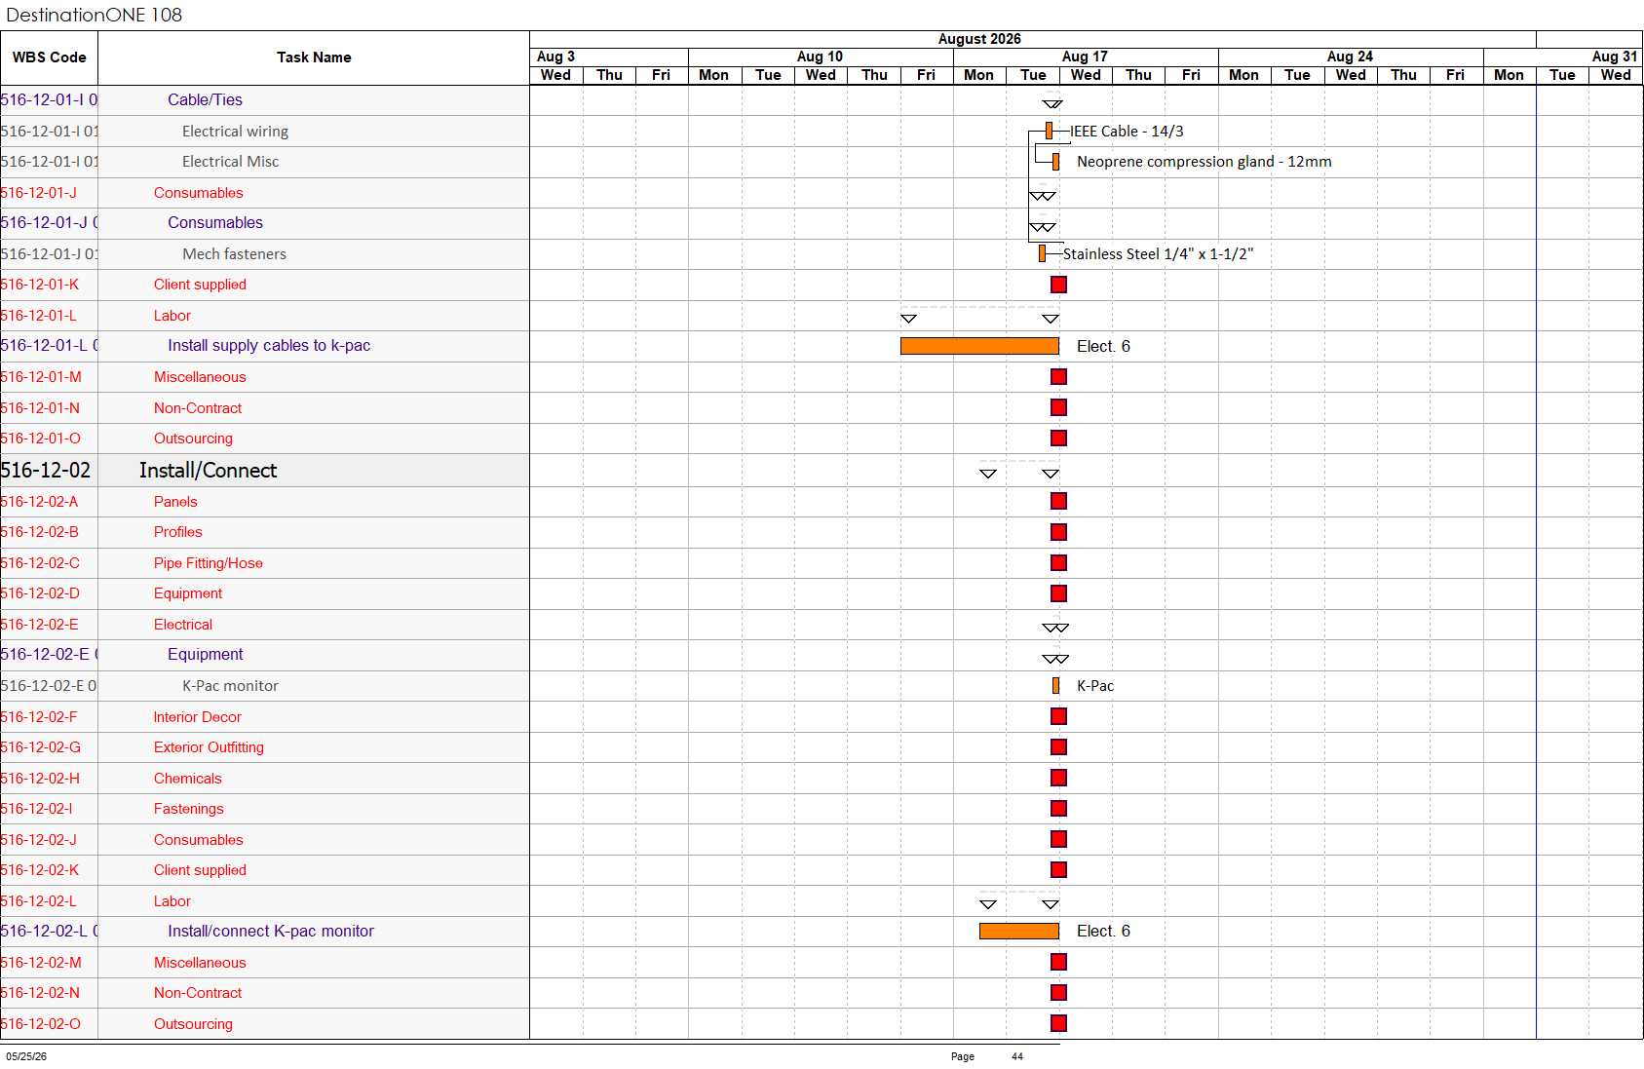Click the DestinationONE 108 project title
1644x1069 pixels.
click(x=94, y=15)
